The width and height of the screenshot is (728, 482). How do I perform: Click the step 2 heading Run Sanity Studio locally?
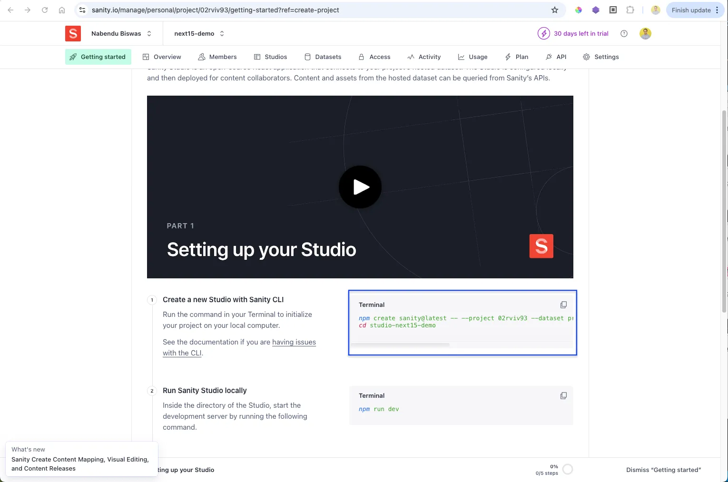(205, 390)
